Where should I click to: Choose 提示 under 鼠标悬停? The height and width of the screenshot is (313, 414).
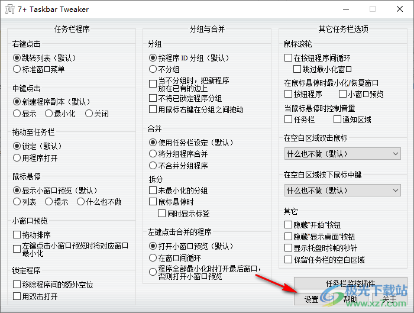coord(48,202)
